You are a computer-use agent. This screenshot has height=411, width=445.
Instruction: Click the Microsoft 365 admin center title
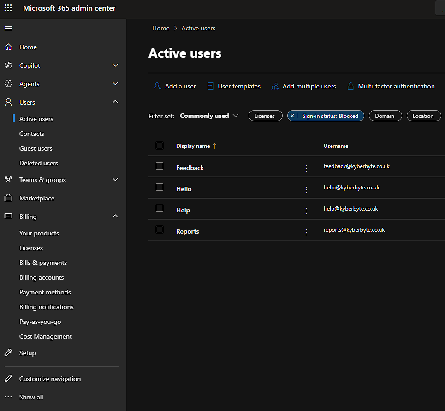(69, 8)
